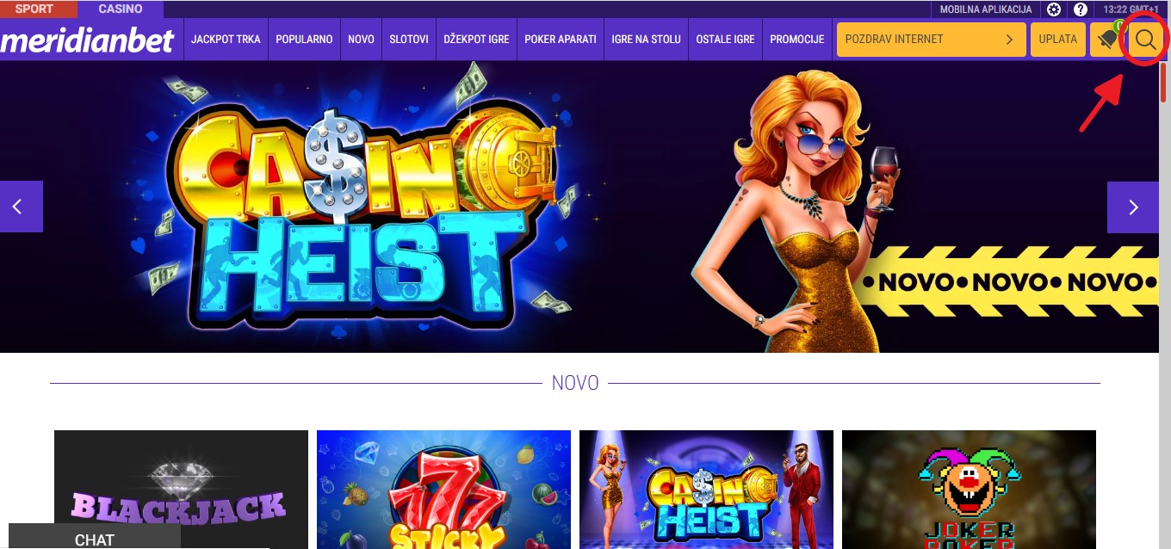Open the JACKPOT TRKA menu item
Viewport: 1171px width, 549px height.
coord(226,40)
